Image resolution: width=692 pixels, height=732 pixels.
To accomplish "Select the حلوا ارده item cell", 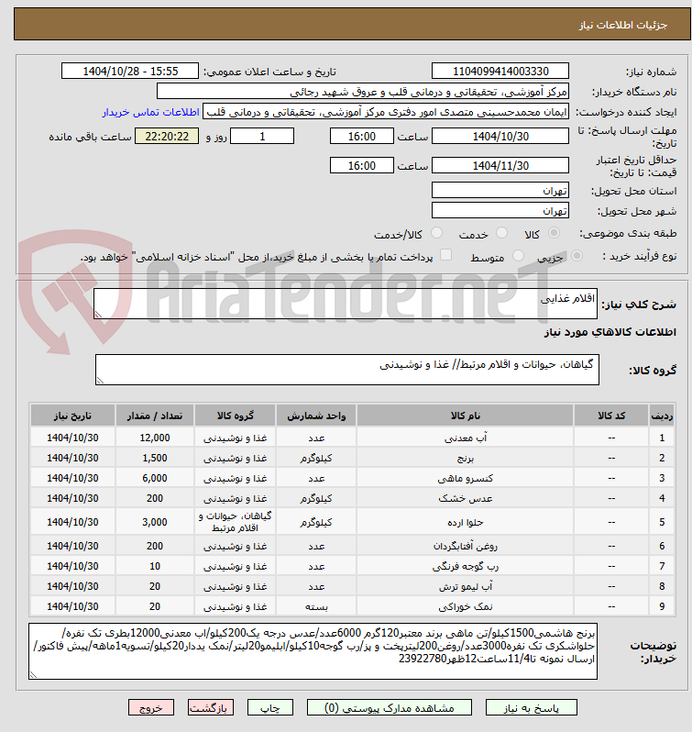I will click(465, 522).
